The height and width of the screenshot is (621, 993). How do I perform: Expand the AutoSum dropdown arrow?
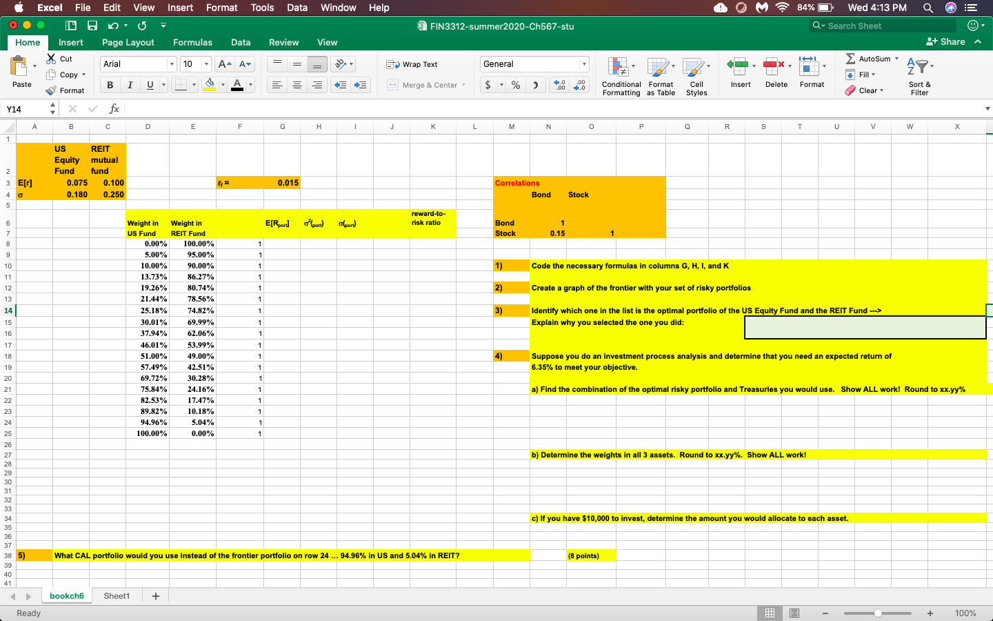[x=896, y=59]
